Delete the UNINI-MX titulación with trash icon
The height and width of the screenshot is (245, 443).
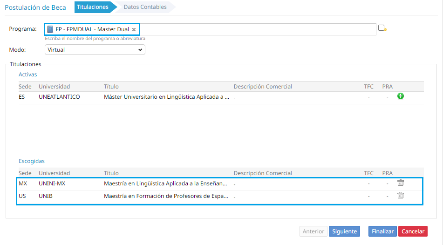point(400,183)
